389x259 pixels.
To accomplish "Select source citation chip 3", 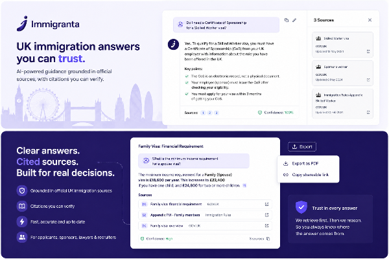I will pyautogui.click(x=217, y=113).
